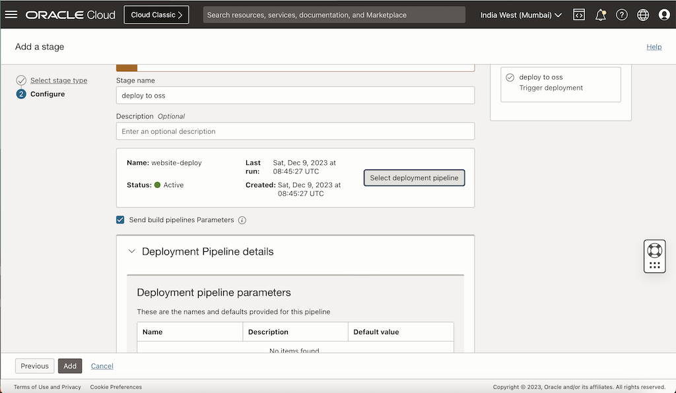Click the Stage name input field
676x393 pixels.
point(295,95)
